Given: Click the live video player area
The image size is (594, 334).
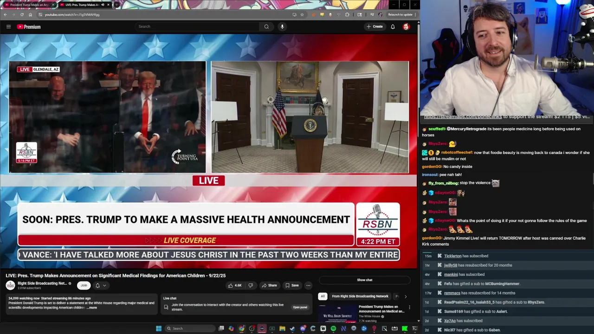Looking at the screenshot, I should [x=208, y=152].
